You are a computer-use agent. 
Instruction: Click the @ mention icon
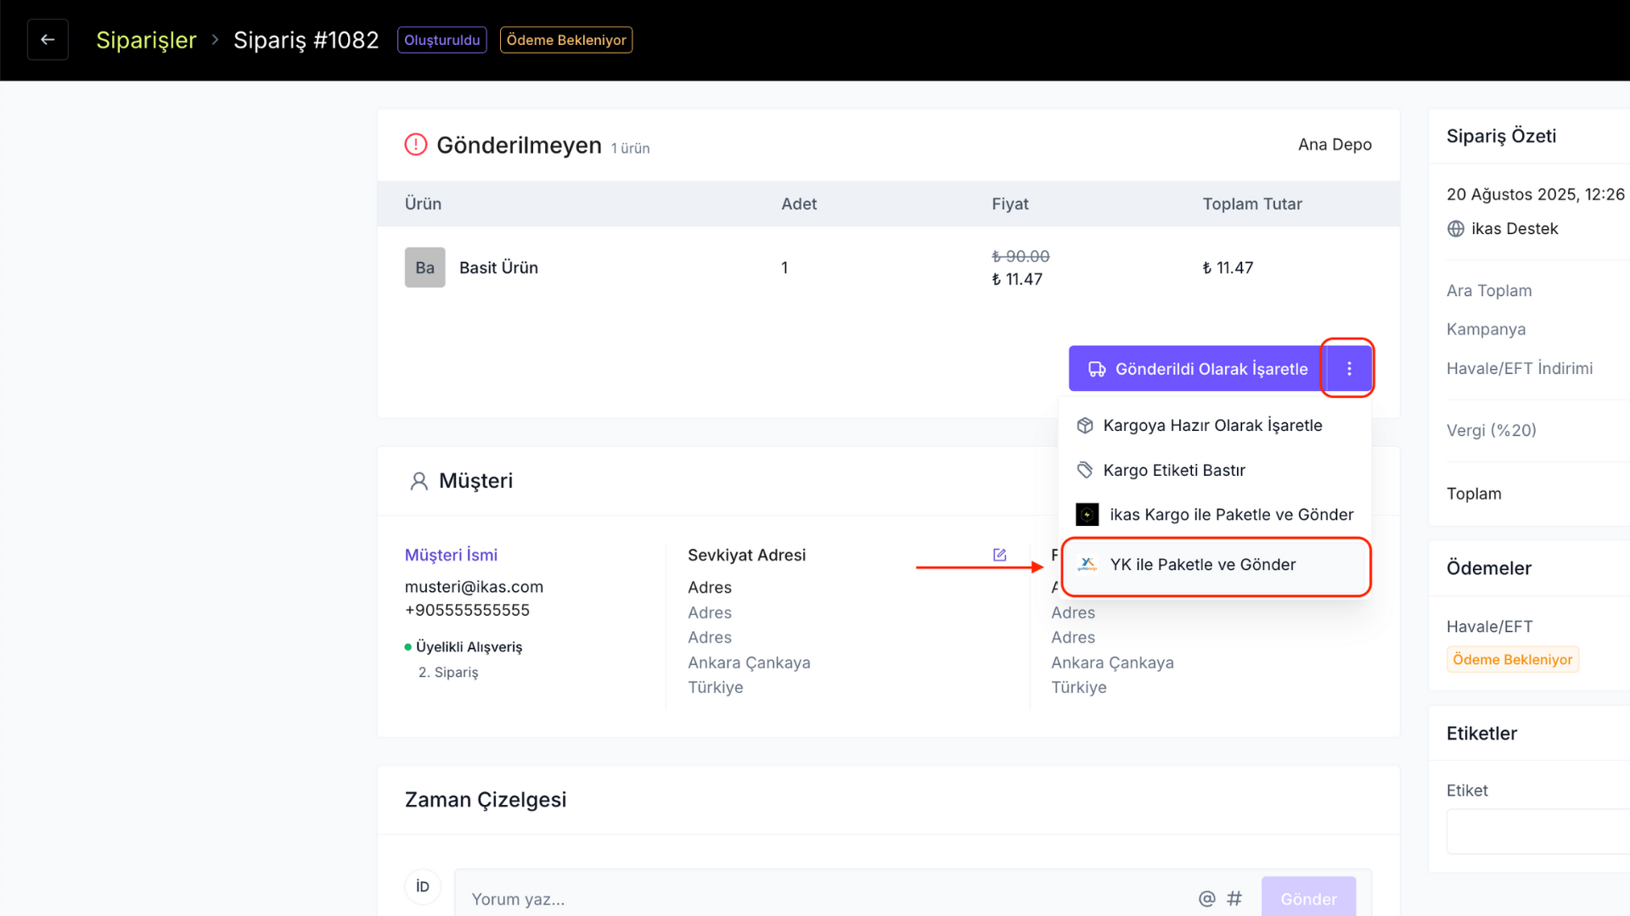tap(1206, 898)
